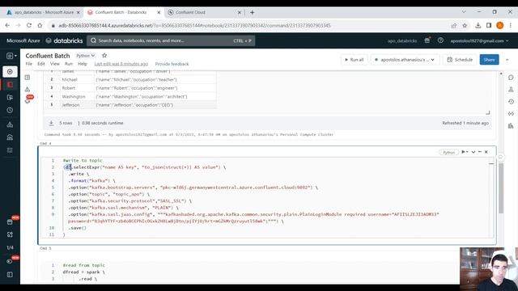The width and height of the screenshot is (518, 291).
Task: Collapse the notebook header with up chevron
Action: (507, 60)
